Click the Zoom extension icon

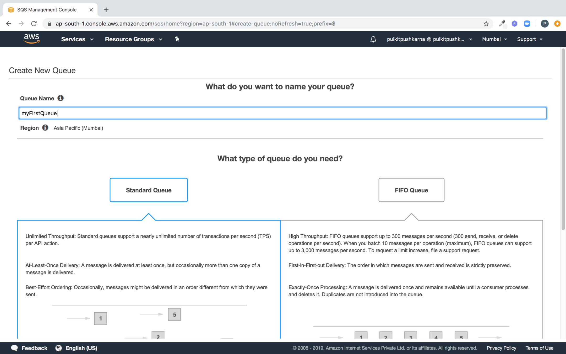tap(527, 24)
